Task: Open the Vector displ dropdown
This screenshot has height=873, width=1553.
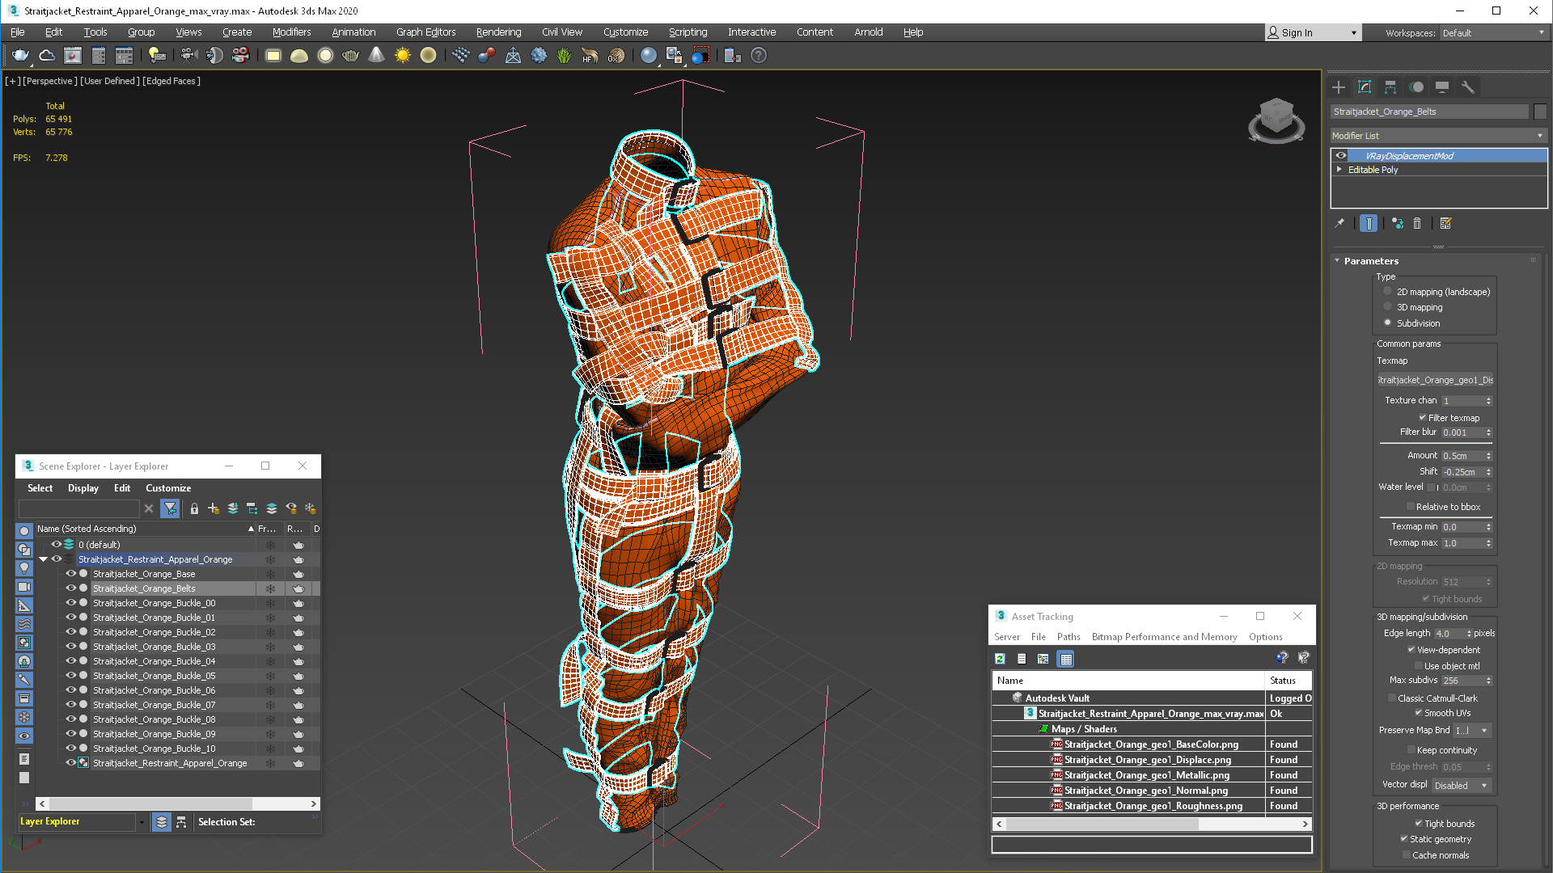Action: coord(1461,786)
